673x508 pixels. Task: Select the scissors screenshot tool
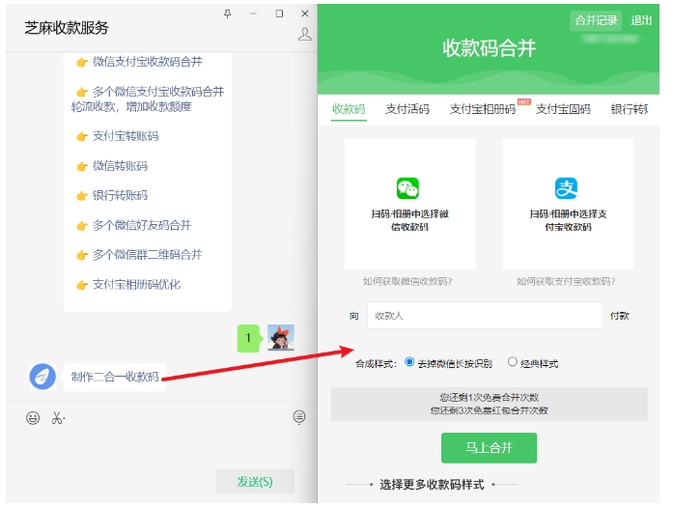tap(58, 417)
